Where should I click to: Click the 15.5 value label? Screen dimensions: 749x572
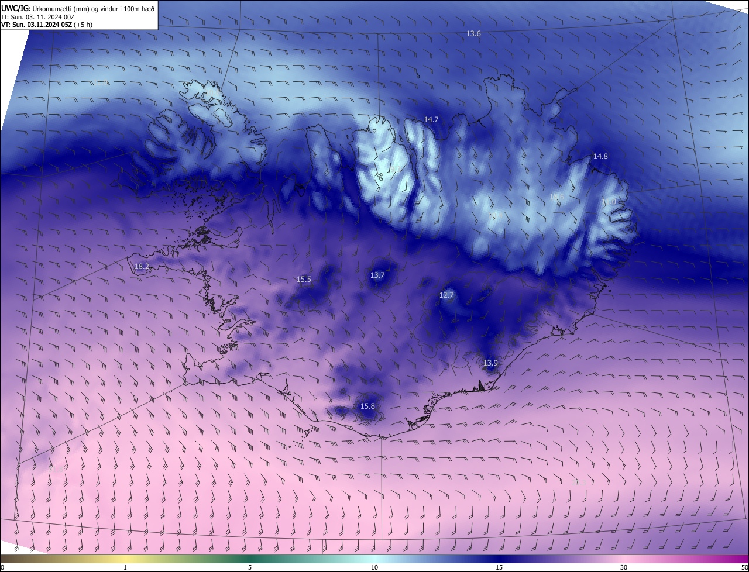point(304,280)
